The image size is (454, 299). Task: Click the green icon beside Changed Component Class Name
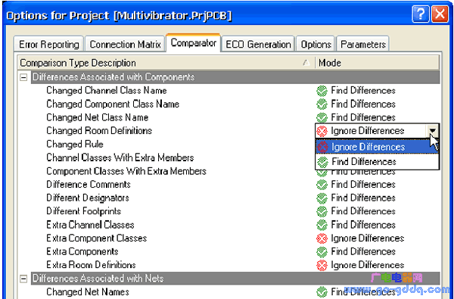pos(322,104)
